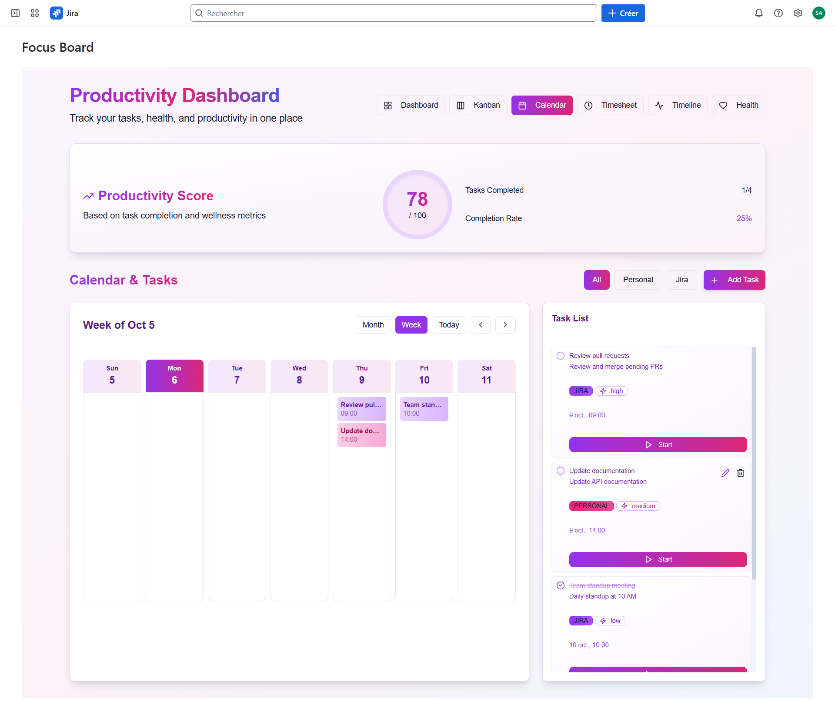Click the Jira logo icon

[57, 13]
